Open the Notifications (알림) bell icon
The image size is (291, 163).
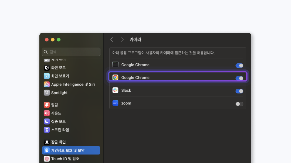(x=46, y=105)
